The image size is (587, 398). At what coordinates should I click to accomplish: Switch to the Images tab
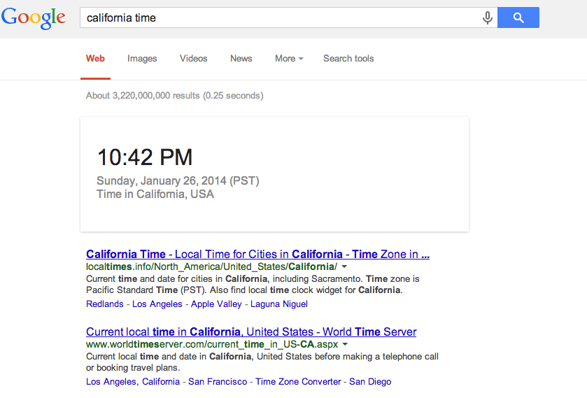pyautogui.click(x=142, y=59)
